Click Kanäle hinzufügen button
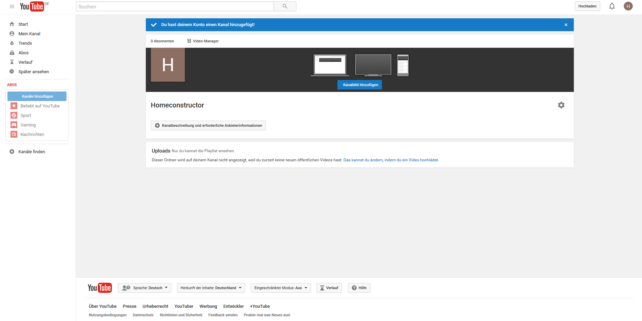Screen dimensions: 642x321 [37, 96]
